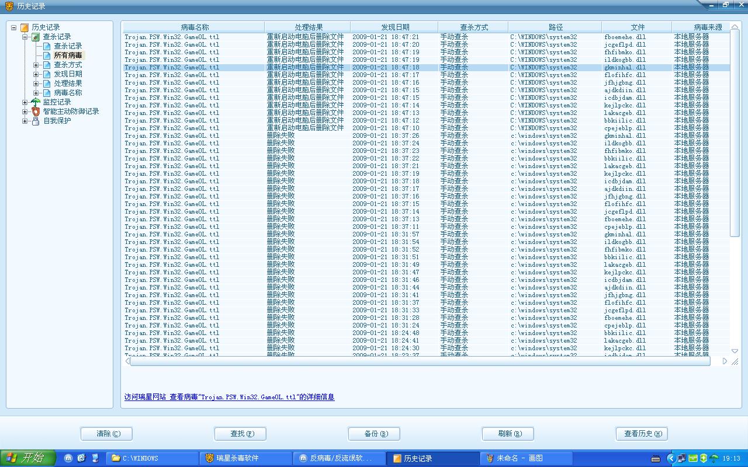
Task: Click the green umbrella tray icon
Action: coord(714,458)
